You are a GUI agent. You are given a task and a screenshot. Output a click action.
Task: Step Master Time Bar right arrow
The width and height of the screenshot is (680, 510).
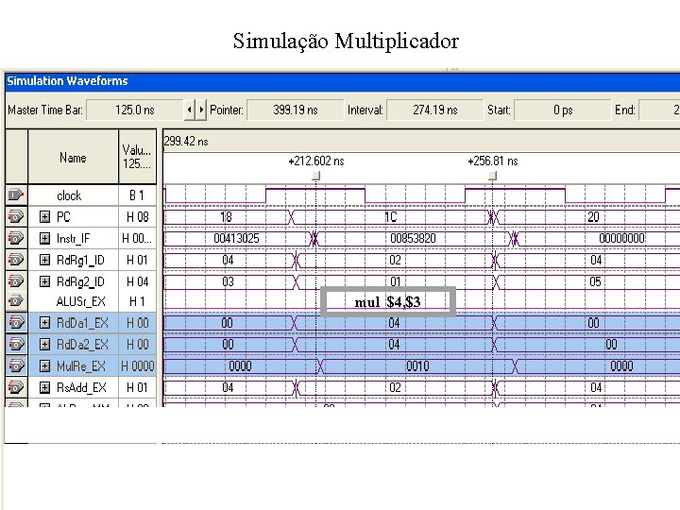click(201, 110)
